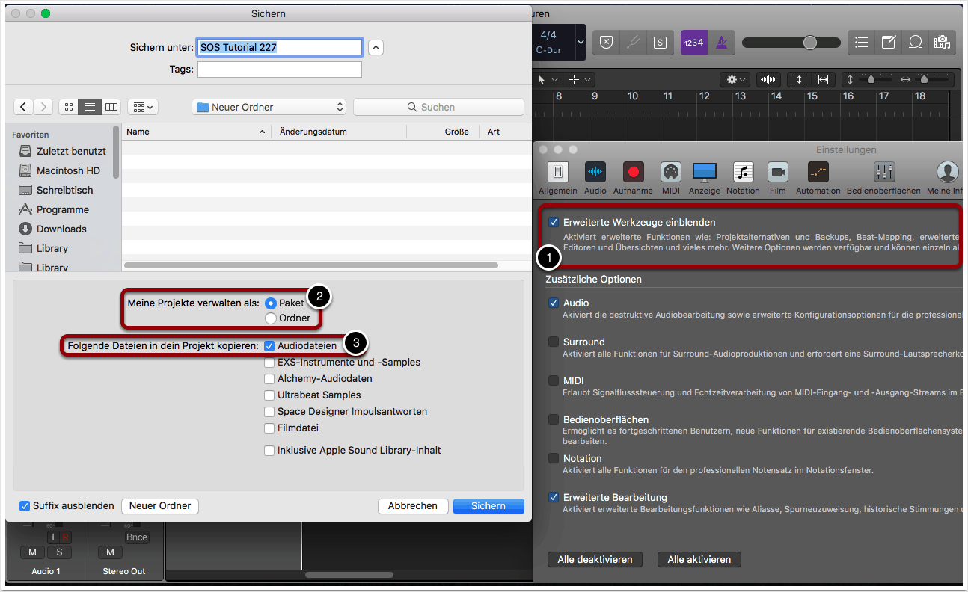This screenshot has height=592, width=968.
Task: Open the MIDI settings icon
Action: pyautogui.click(x=671, y=173)
